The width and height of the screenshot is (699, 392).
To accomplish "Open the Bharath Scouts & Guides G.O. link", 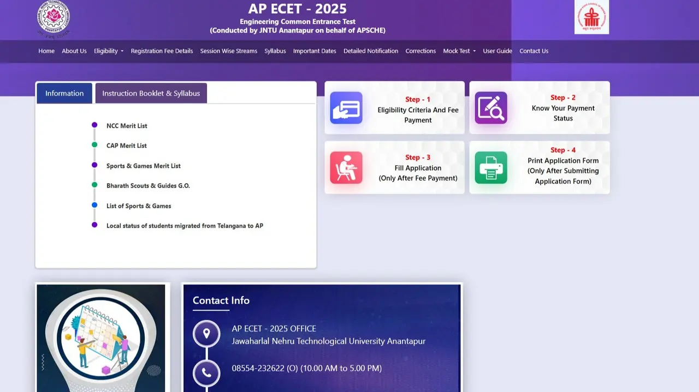I will [149, 185].
